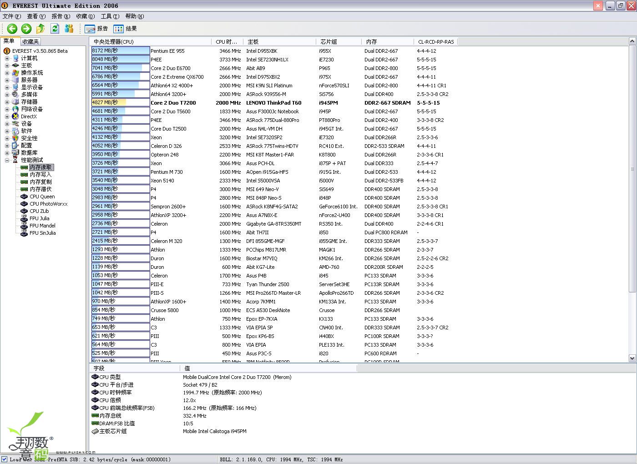Viewport: 637px width, 464px height.
Task: Expand the 主板 tree node
Action: coord(7,66)
